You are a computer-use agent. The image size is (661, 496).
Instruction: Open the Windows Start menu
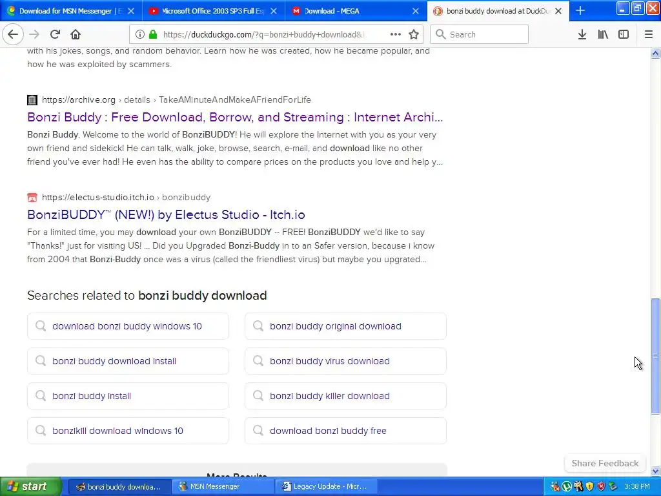(31, 486)
